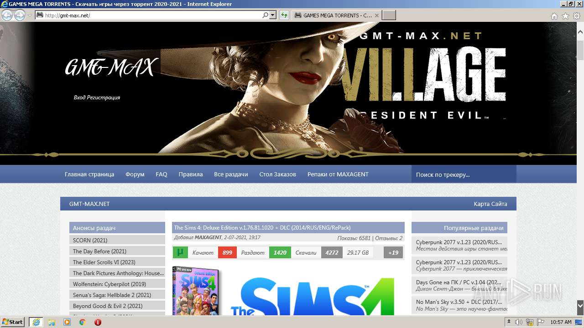Open The Sims 4 Deluxe Edition title link
Screen dimensions: 584x328
[262, 227]
